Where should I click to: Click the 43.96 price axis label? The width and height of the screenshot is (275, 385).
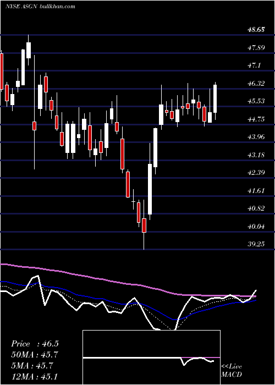tap(256, 137)
